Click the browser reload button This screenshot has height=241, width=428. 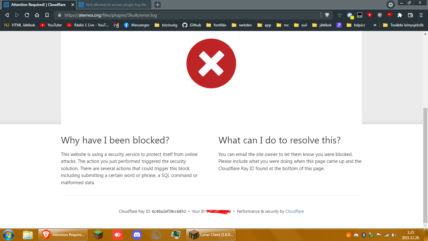[27, 15]
